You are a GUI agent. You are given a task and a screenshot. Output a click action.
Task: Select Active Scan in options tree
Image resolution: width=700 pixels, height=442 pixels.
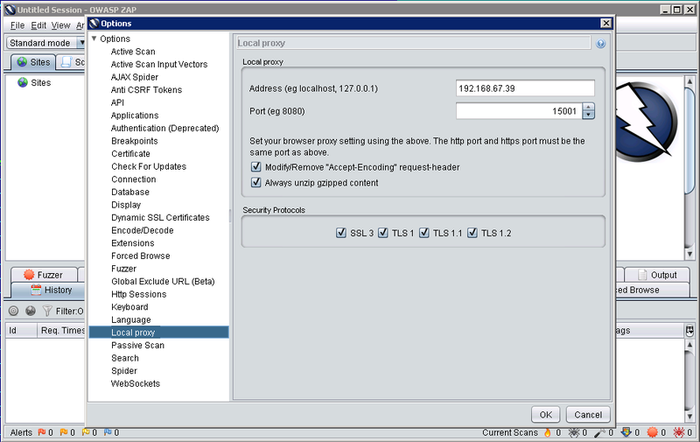(133, 52)
